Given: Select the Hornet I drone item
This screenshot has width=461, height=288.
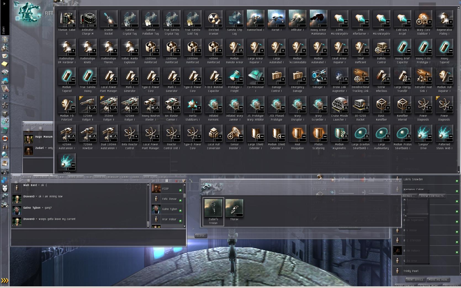Looking at the screenshot, I should click(x=276, y=23).
